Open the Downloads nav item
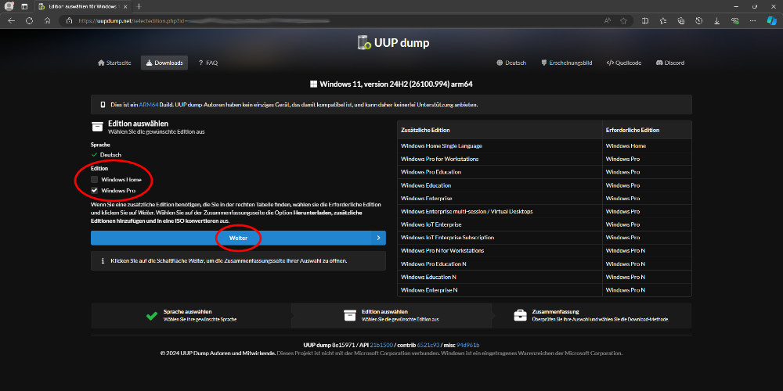783x391 pixels. click(164, 63)
